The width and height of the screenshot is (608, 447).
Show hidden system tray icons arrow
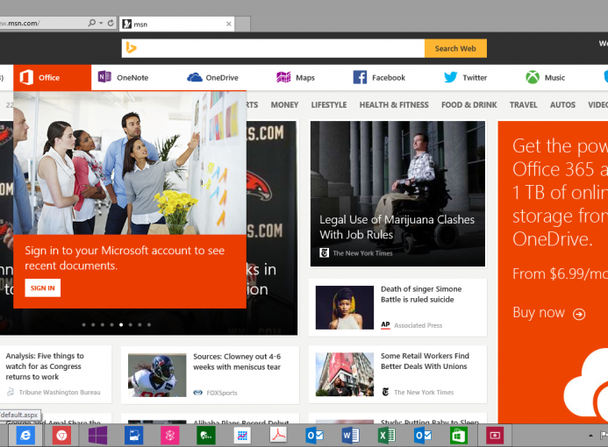click(x=590, y=436)
